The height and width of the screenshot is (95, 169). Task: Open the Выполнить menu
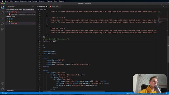coord(42,1)
